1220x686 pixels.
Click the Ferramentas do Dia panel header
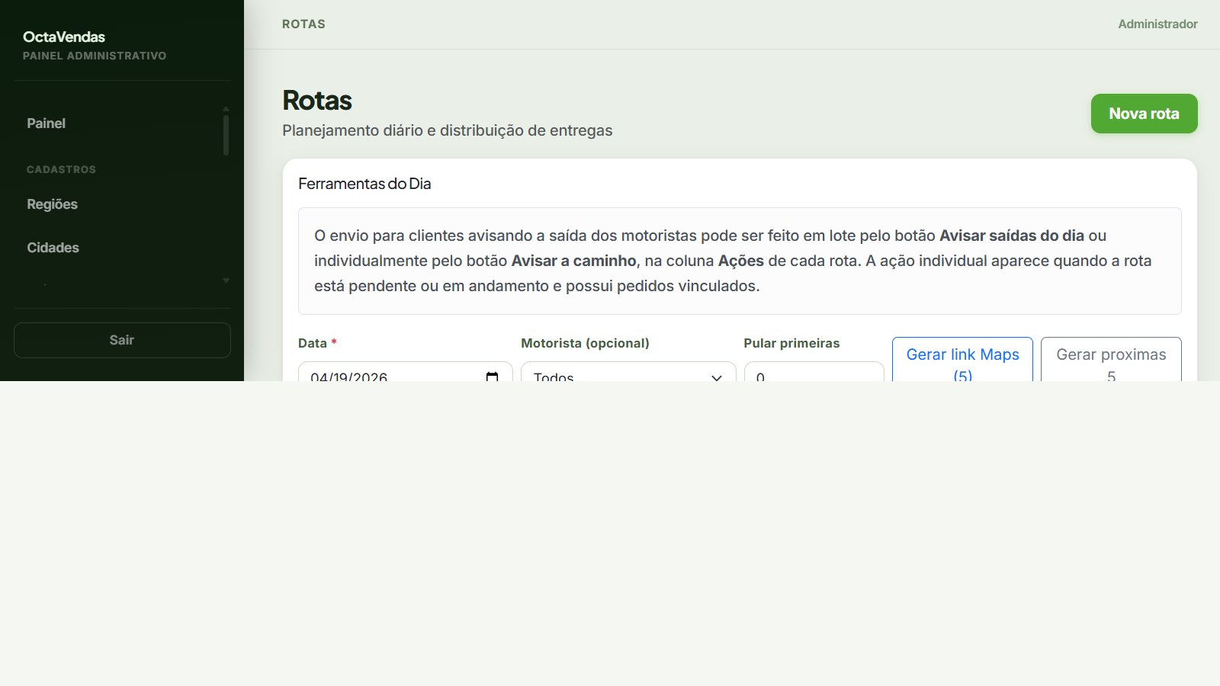(x=364, y=184)
